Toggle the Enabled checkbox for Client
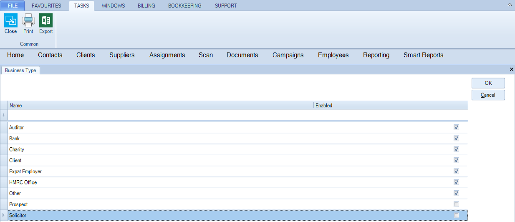The width and height of the screenshot is (515, 222). [456, 160]
